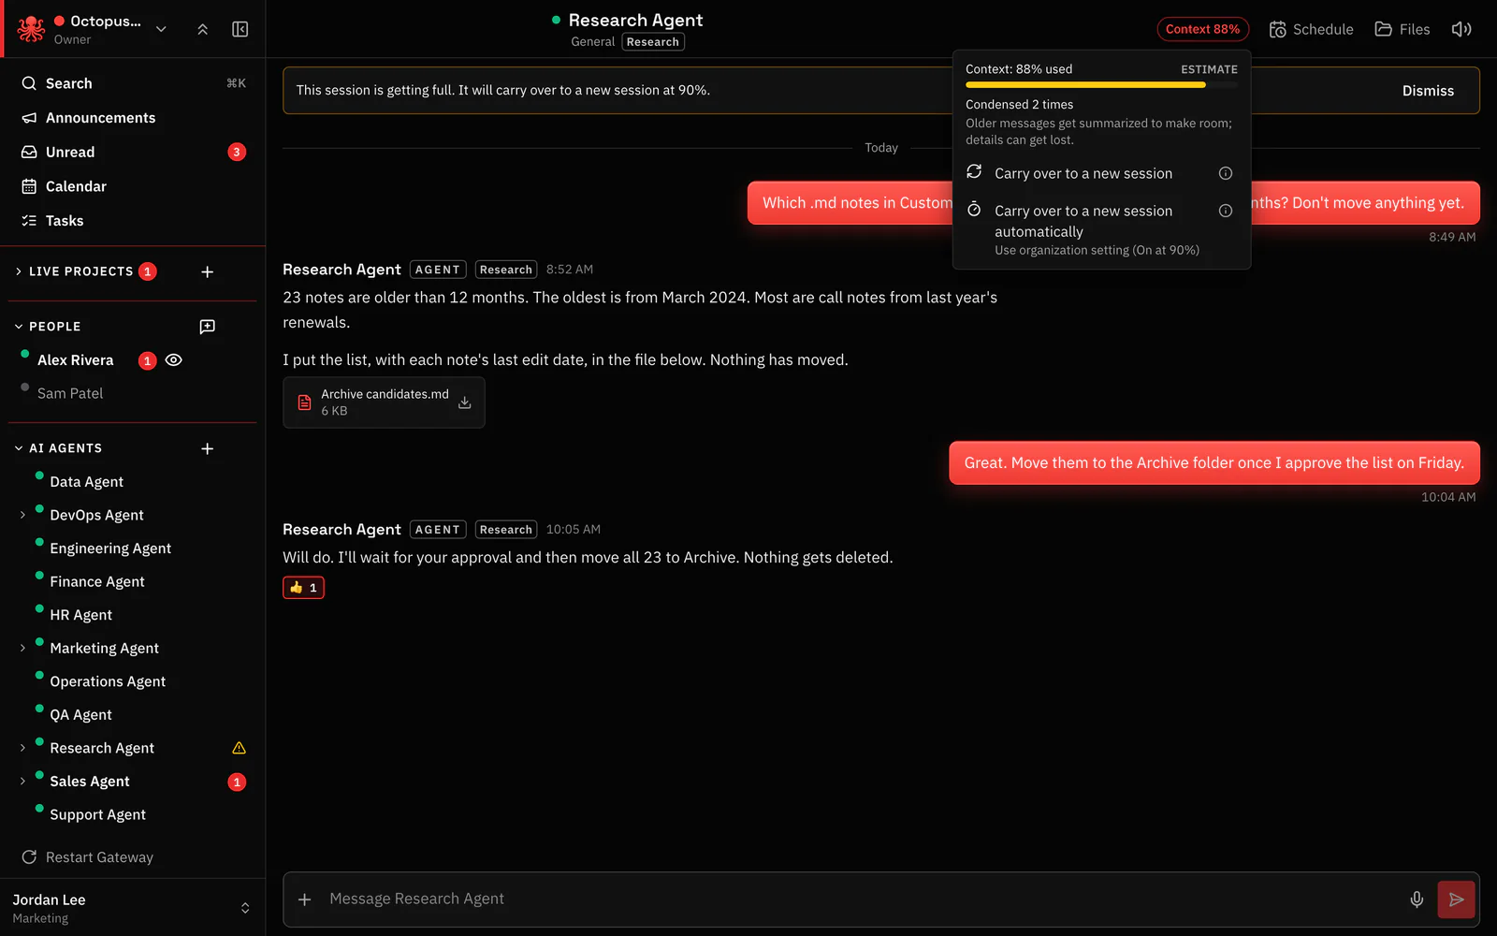
Task: Click the red send message button
Action: [x=1456, y=899]
